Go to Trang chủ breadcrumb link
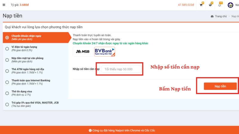Viewport: 239px width, 134px height. tap(221, 16)
